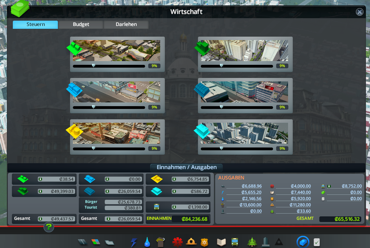Open the Parks tree menu in toolbar

coord(252,242)
